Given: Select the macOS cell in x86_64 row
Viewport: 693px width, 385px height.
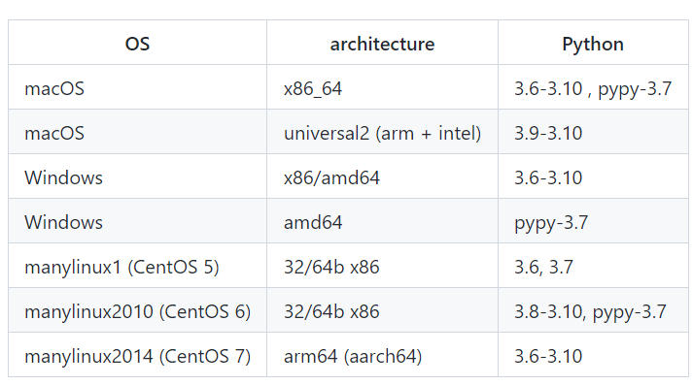Looking at the screenshot, I should point(137,87).
